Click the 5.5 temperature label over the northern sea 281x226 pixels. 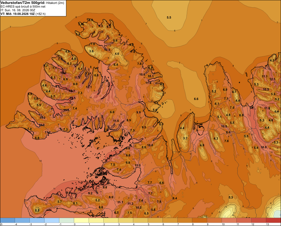[169, 18]
